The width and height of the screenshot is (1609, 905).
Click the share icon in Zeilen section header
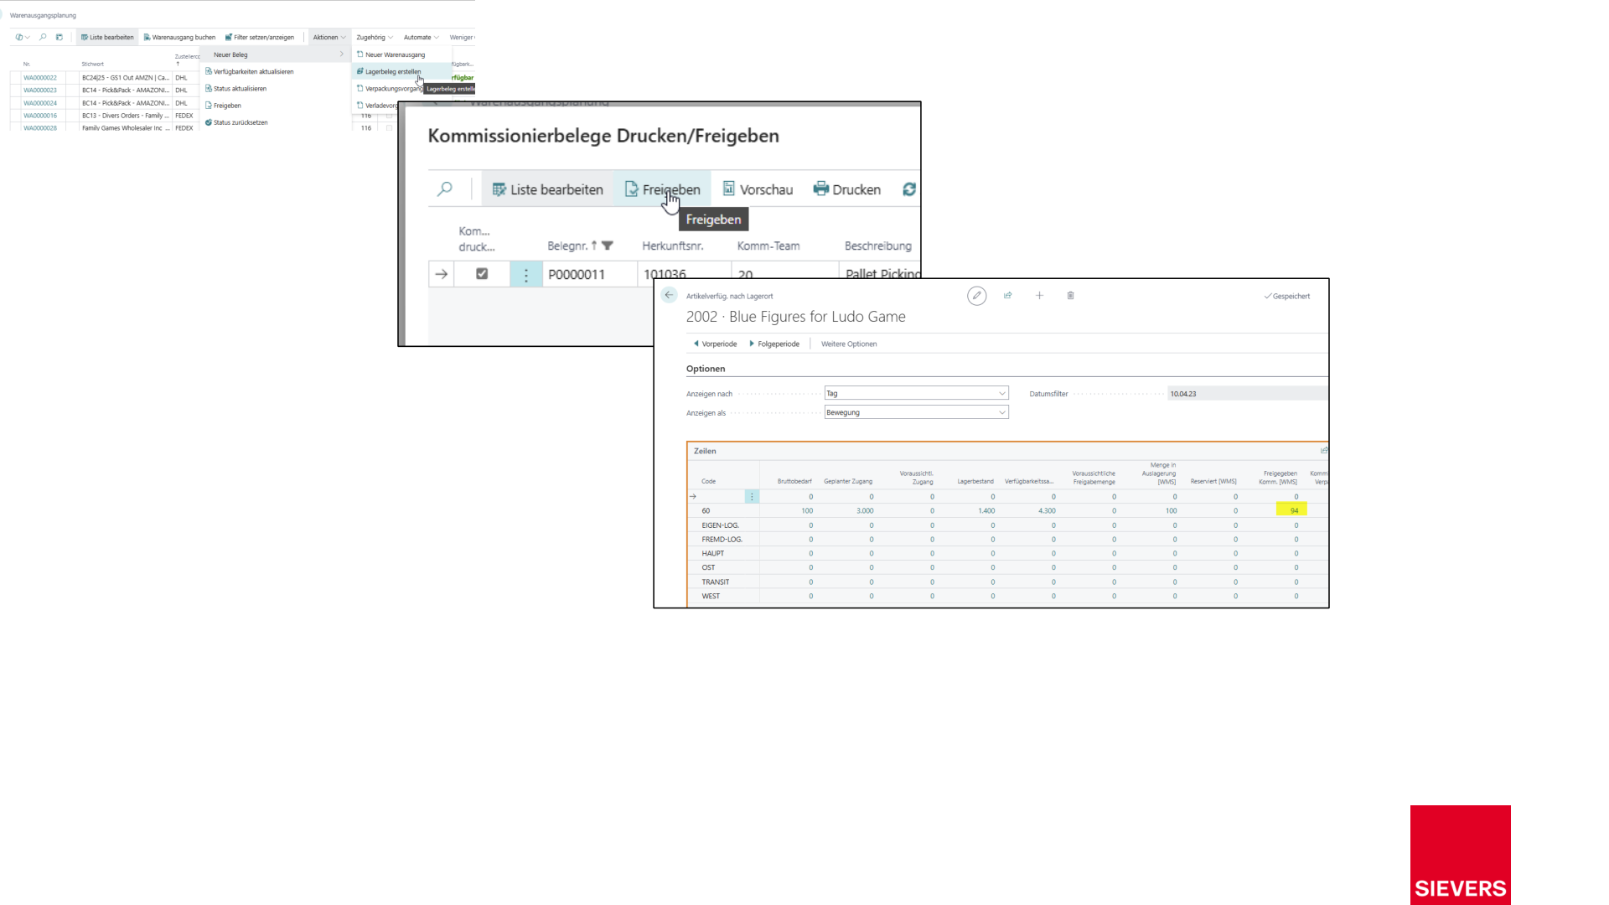(x=1324, y=450)
